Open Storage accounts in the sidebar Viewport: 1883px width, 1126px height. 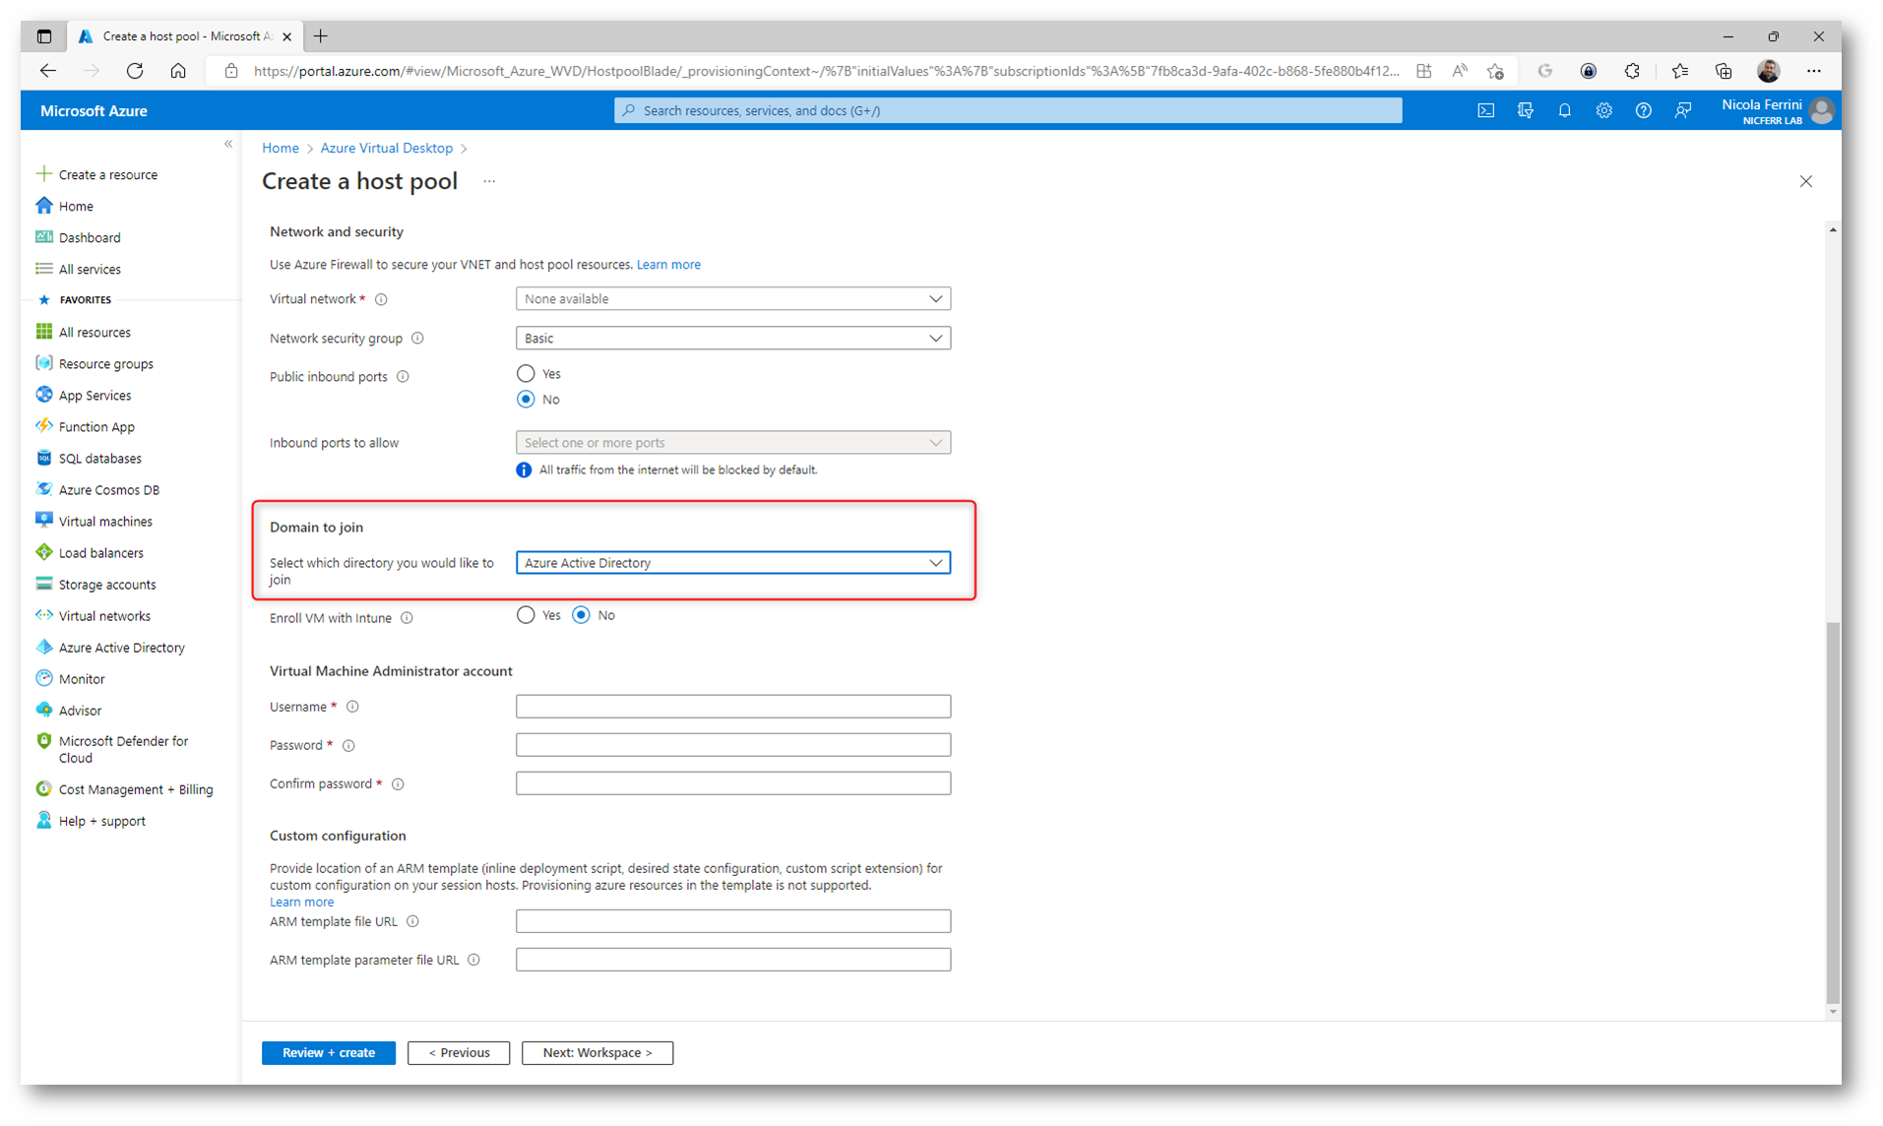pos(96,585)
